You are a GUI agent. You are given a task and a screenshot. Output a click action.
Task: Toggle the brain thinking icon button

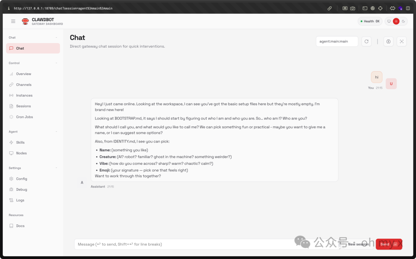coord(388,42)
